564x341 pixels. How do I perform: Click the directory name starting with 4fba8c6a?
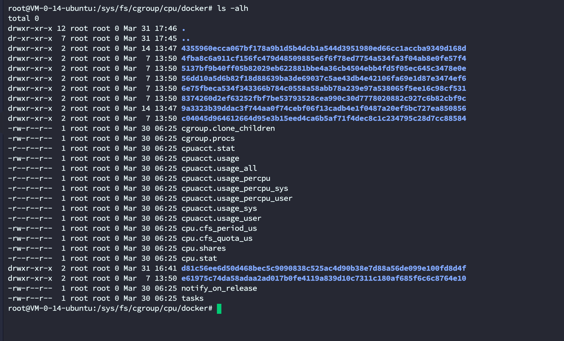323,58
